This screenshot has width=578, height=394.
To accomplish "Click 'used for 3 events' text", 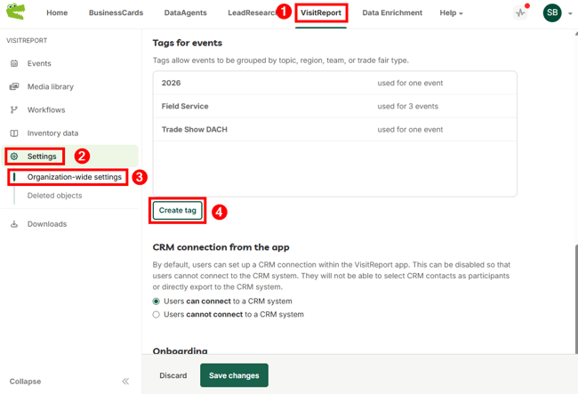I will coord(407,106).
